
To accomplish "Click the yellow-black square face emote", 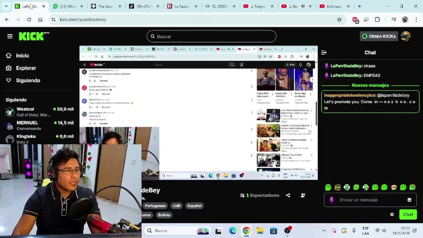I will click(x=337, y=187).
